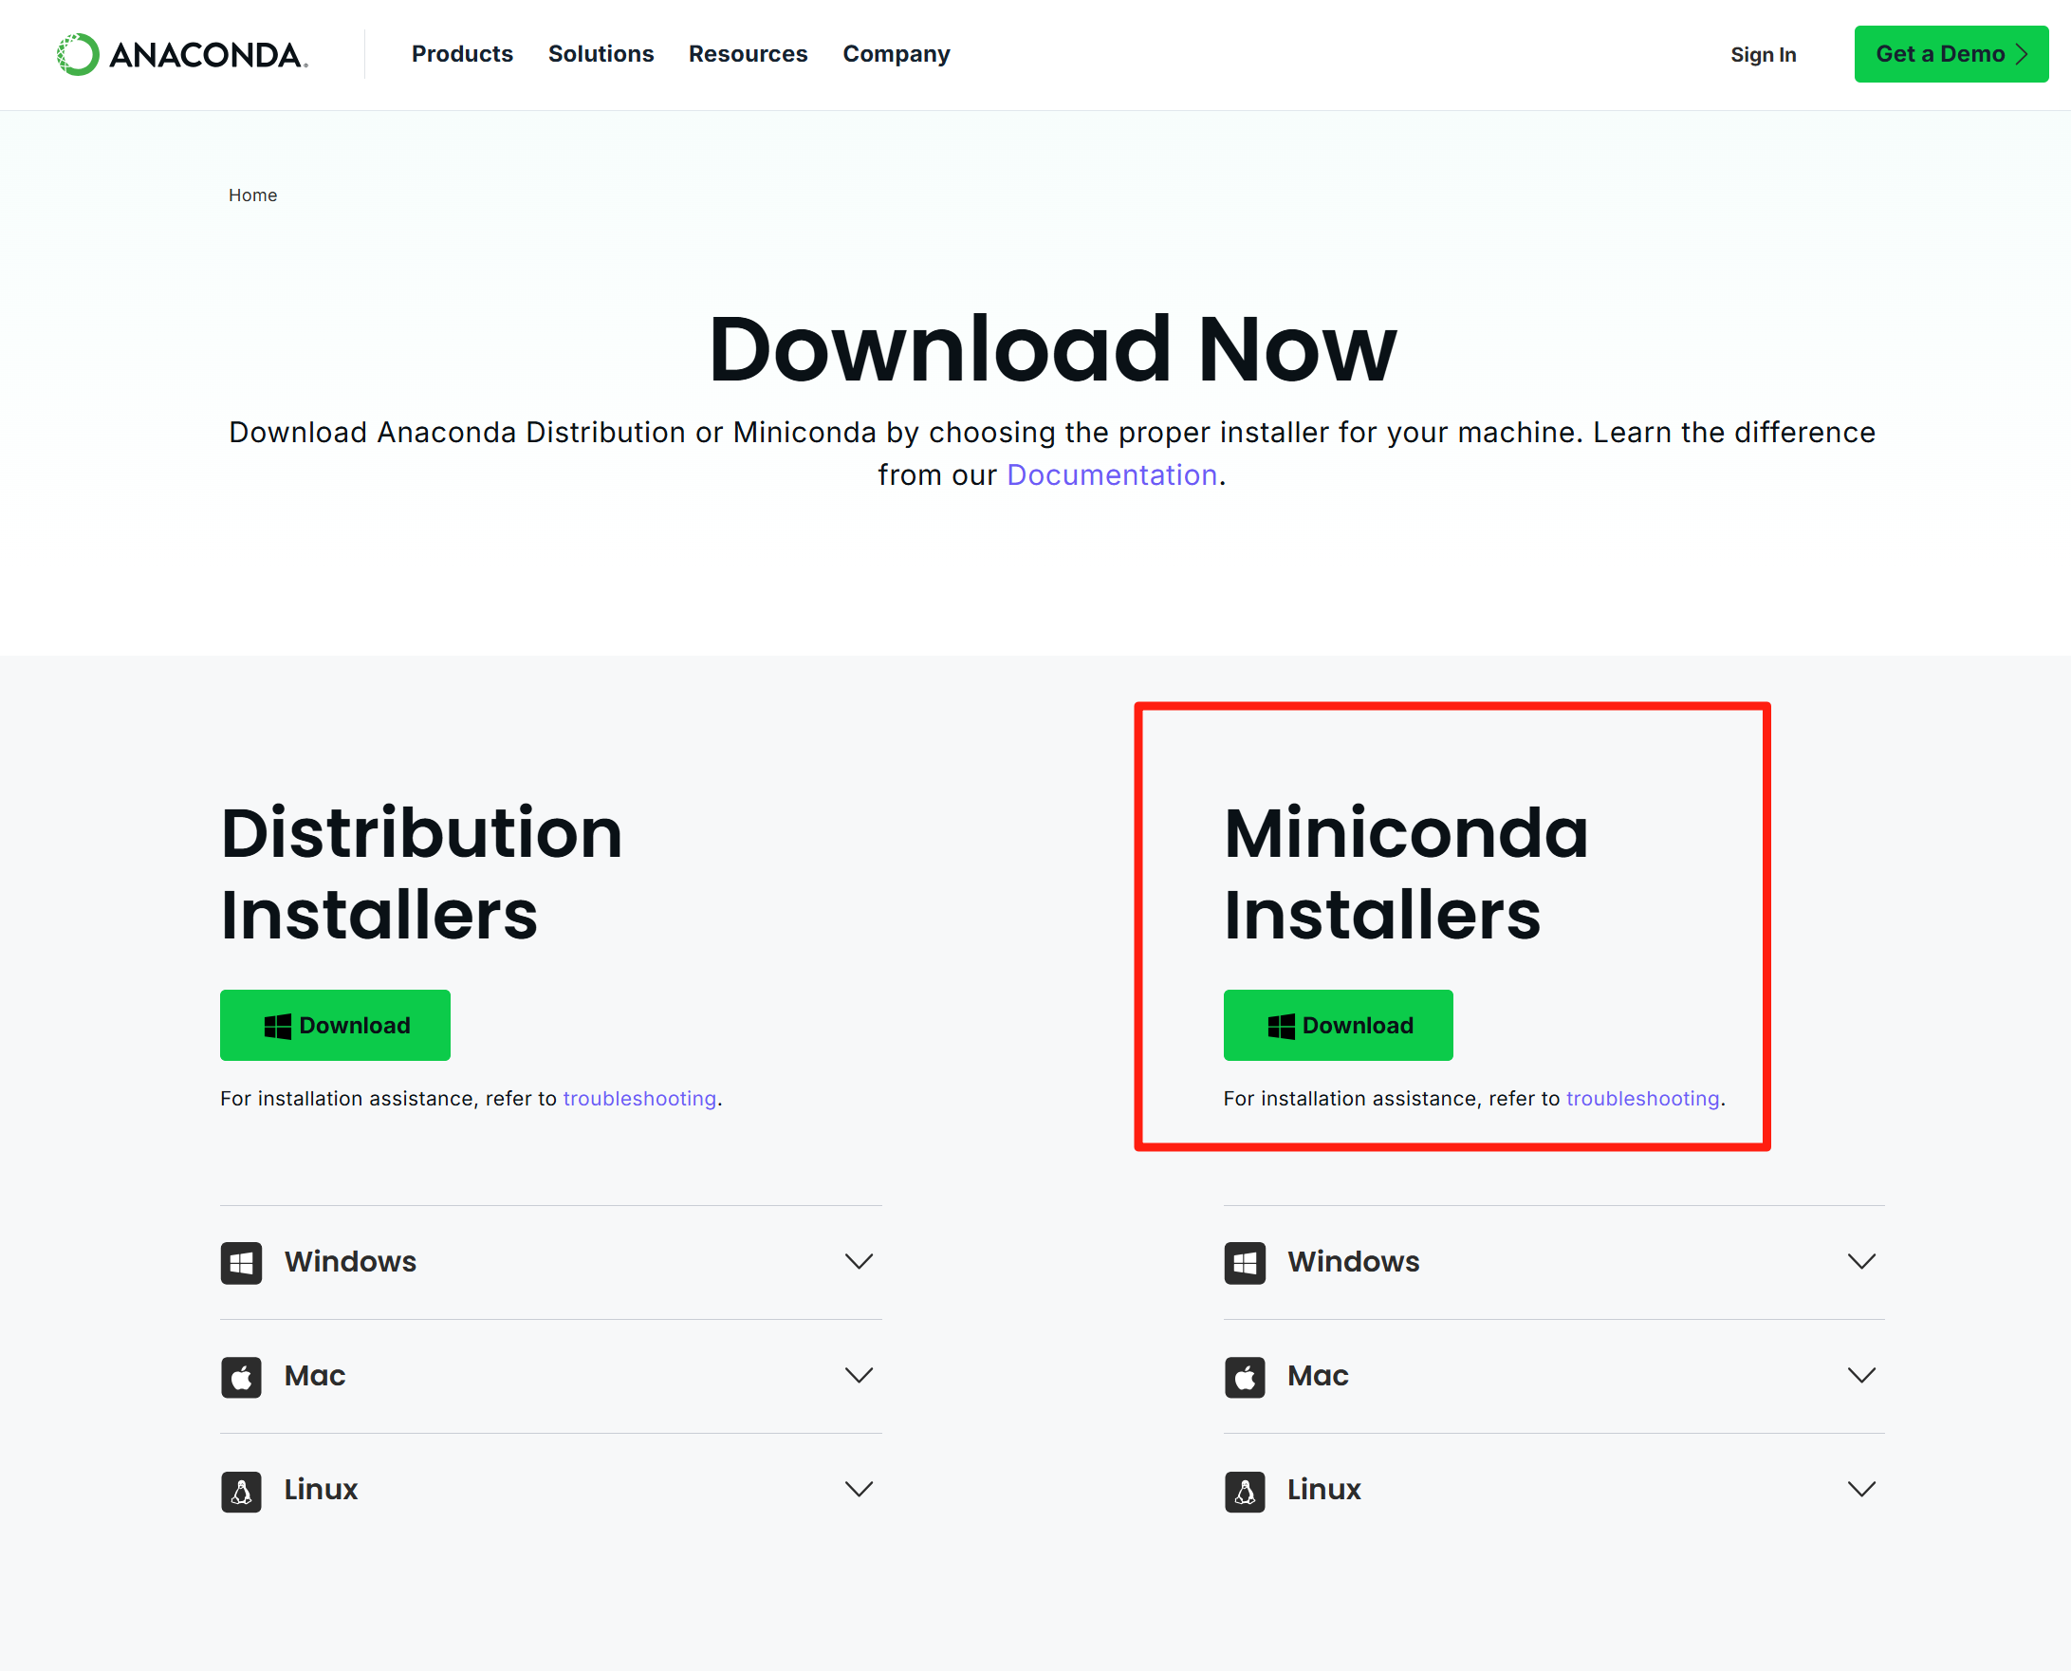Expand the Mac chevron under Distribution Installers
2071x1671 pixels.
point(859,1376)
